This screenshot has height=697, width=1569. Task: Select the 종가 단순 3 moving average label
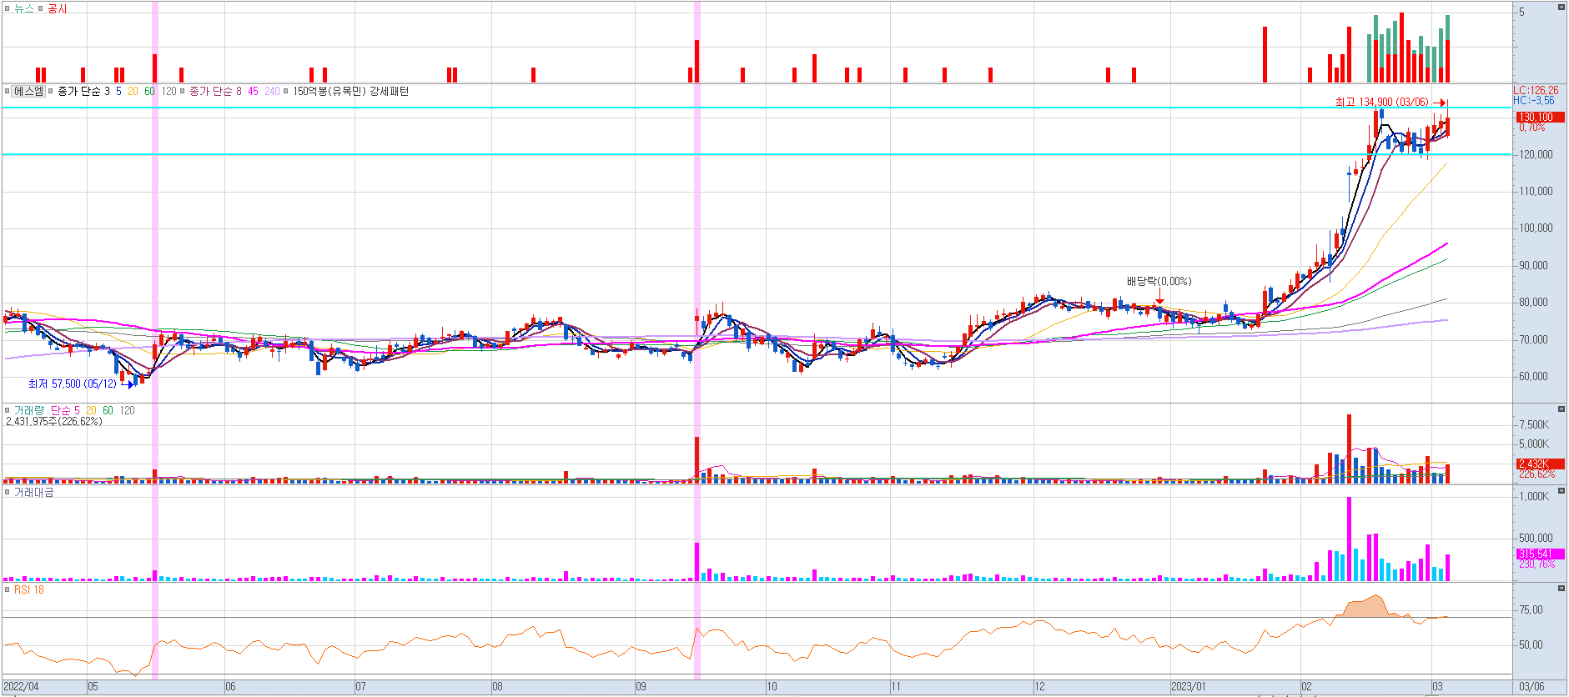click(x=83, y=91)
